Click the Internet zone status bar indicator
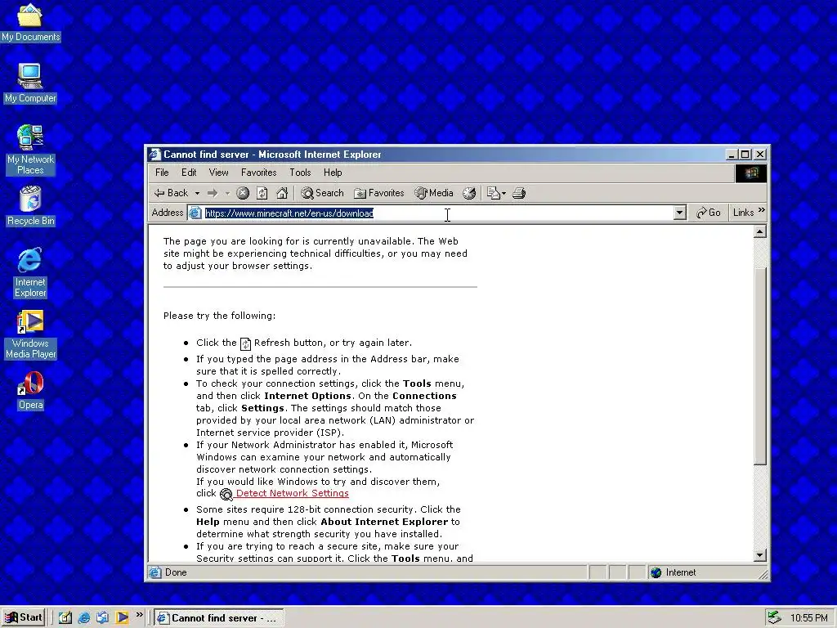 click(x=705, y=572)
